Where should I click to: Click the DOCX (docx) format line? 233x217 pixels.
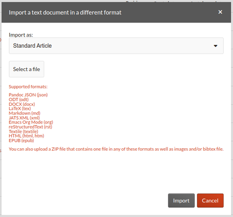click(x=22, y=104)
